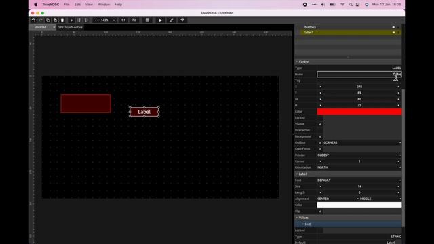Increment the Length value

[x=399, y=192]
